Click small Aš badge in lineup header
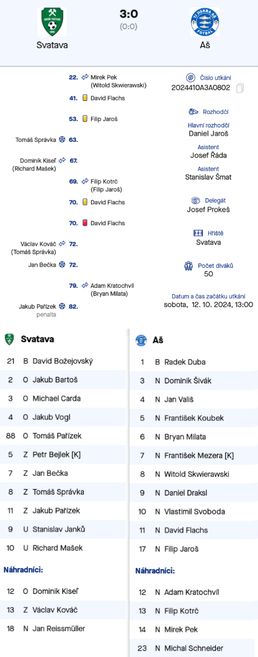Viewport: 258px width, 657px height. click(x=140, y=340)
